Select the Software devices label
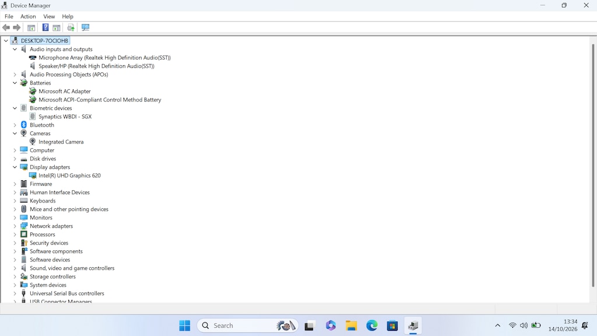This screenshot has width=597, height=336. point(50,260)
